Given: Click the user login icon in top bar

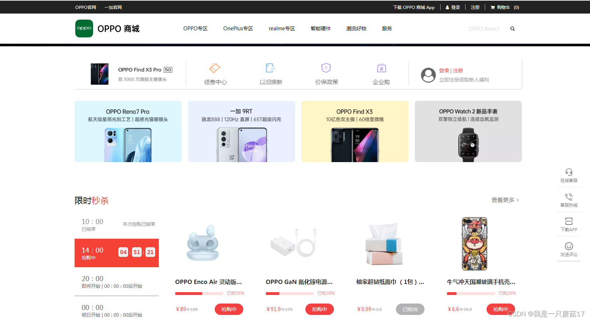Looking at the screenshot, I should point(447,7).
